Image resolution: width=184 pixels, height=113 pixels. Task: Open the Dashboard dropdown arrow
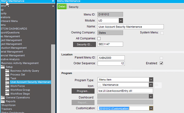(151, 96)
